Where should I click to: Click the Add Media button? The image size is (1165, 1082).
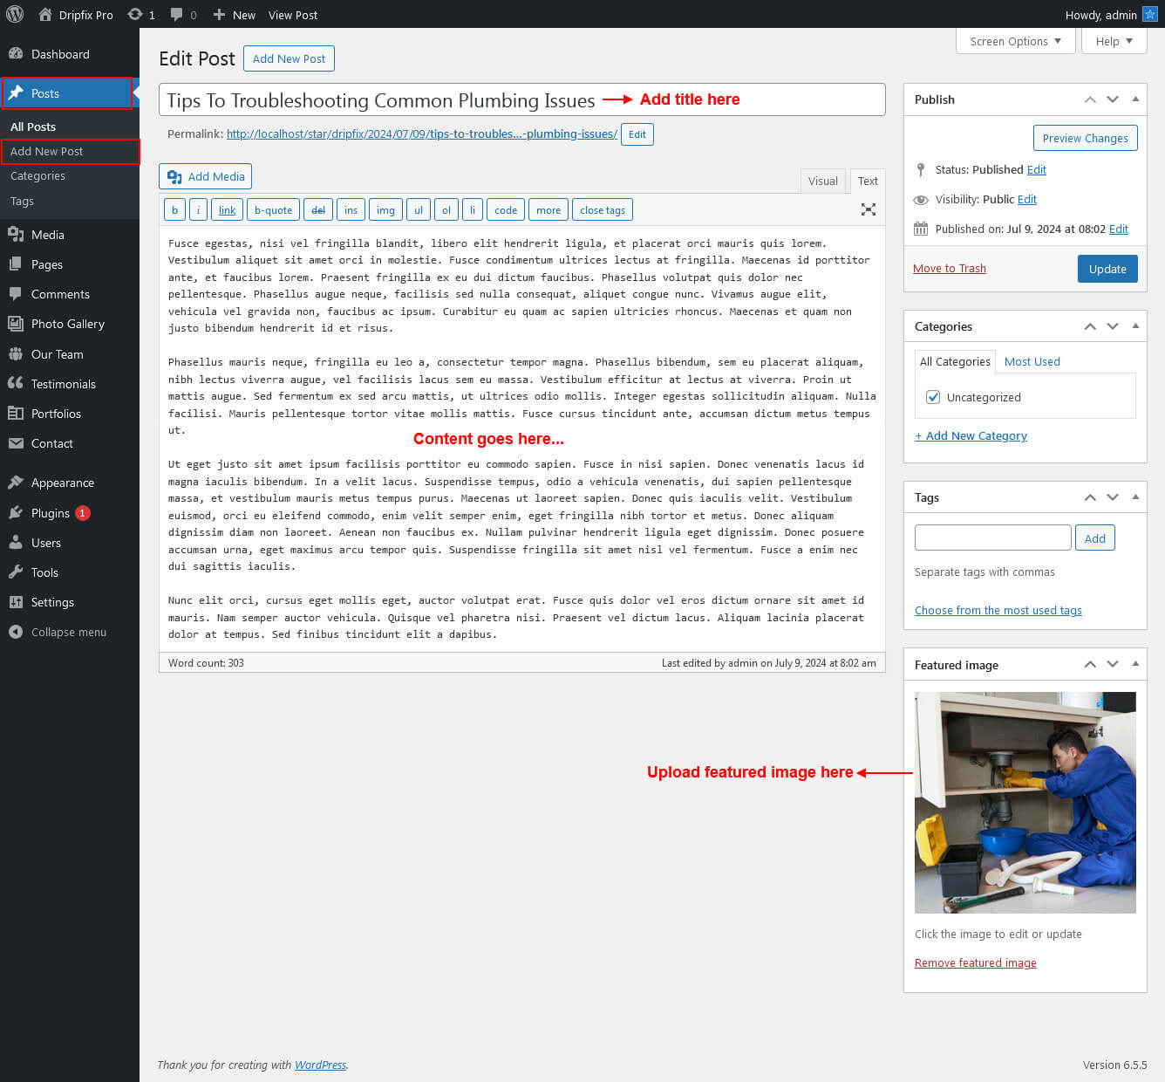pyautogui.click(x=206, y=176)
